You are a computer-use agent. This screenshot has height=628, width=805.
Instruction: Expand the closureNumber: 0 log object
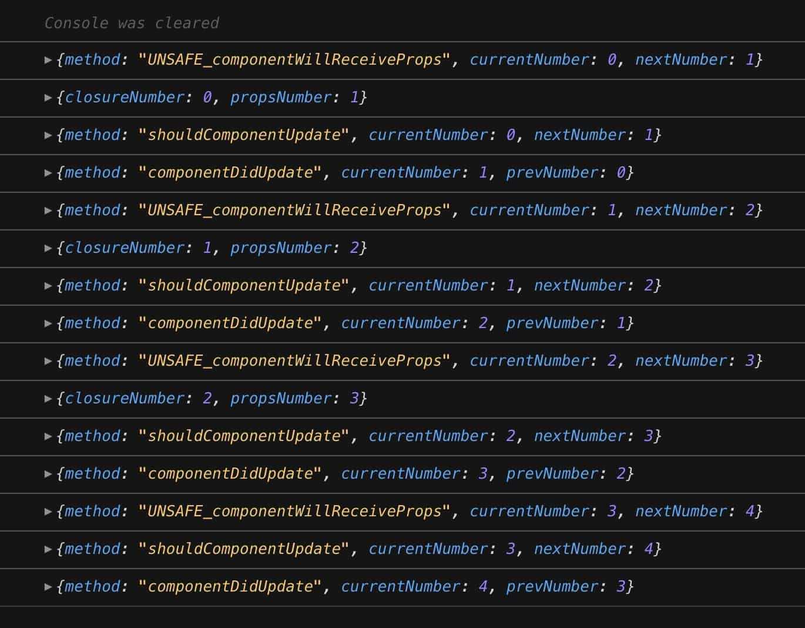coord(49,98)
